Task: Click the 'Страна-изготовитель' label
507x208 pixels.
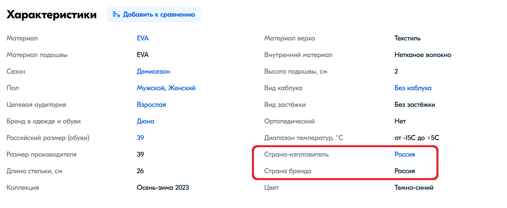Action: (297, 154)
